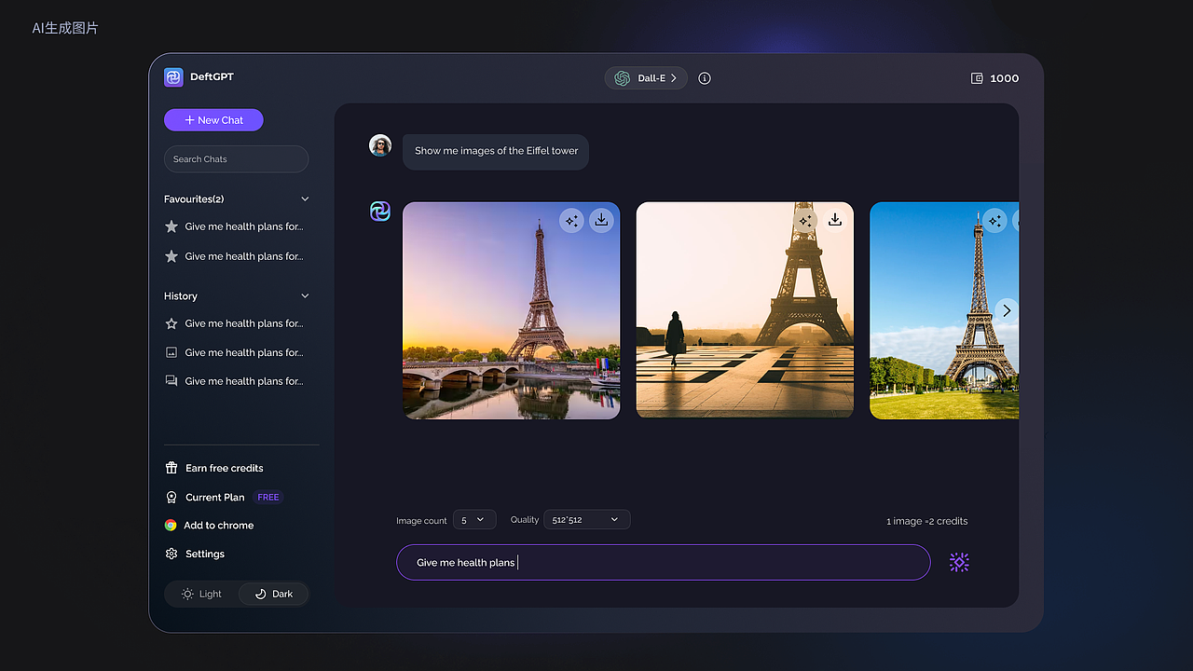This screenshot has width=1193, height=671.
Task: Open the silhouette walker Eiffel image
Action: [745, 310]
